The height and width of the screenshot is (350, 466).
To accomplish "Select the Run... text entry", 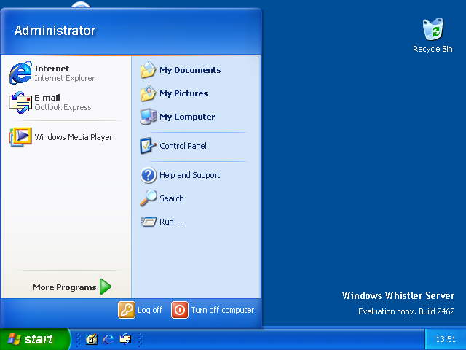I will click(x=170, y=222).
